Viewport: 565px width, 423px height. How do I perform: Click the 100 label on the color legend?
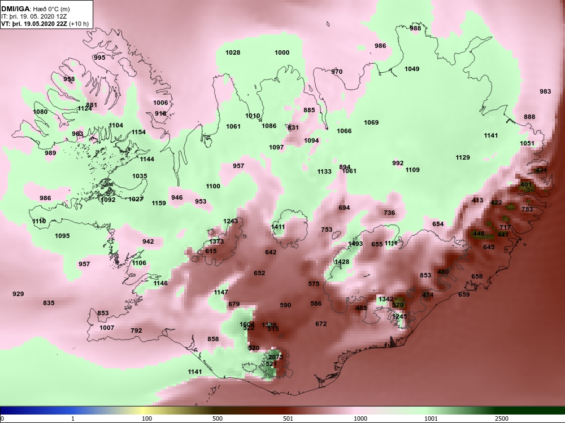pyautogui.click(x=147, y=418)
